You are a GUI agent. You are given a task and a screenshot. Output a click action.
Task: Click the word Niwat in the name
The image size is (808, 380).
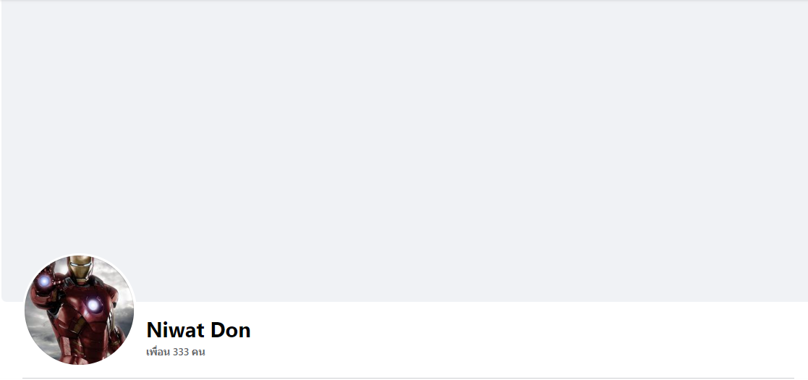pyautogui.click(x=173, y=330)
